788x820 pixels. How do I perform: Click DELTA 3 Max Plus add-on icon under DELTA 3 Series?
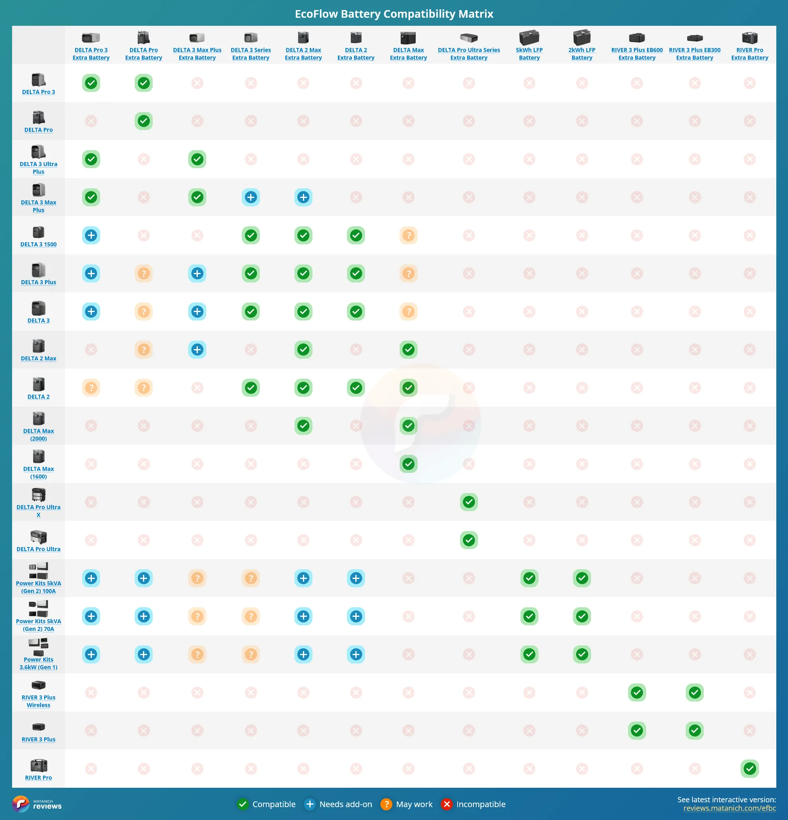[x=251, y=197]
